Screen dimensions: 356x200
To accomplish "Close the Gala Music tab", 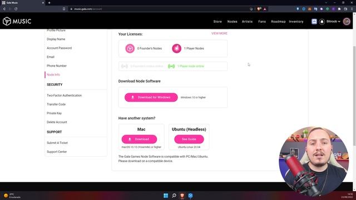I will point(43,3).
